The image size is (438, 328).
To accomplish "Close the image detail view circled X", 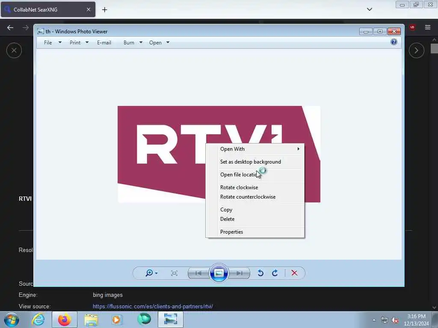I will (14, 50).
